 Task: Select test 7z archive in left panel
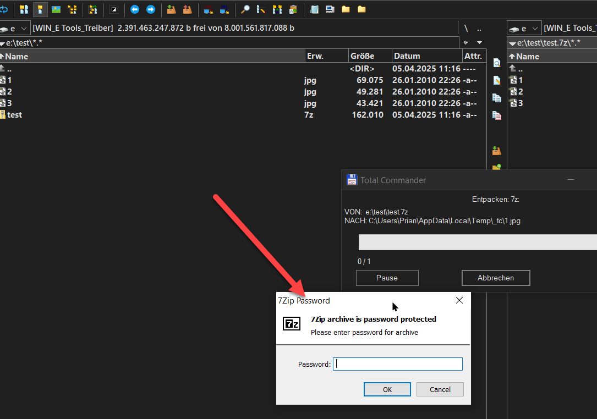click(243, 115)
